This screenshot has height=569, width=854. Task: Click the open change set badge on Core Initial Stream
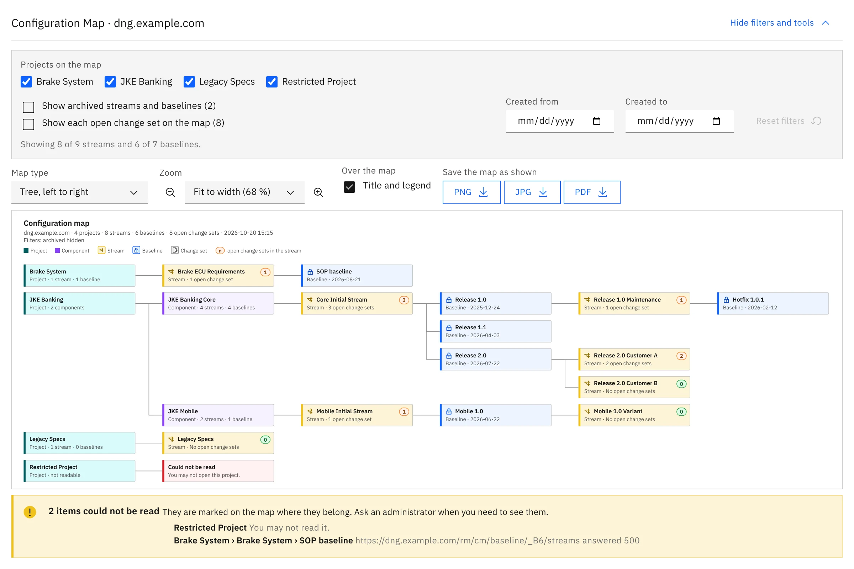point(404,300)
